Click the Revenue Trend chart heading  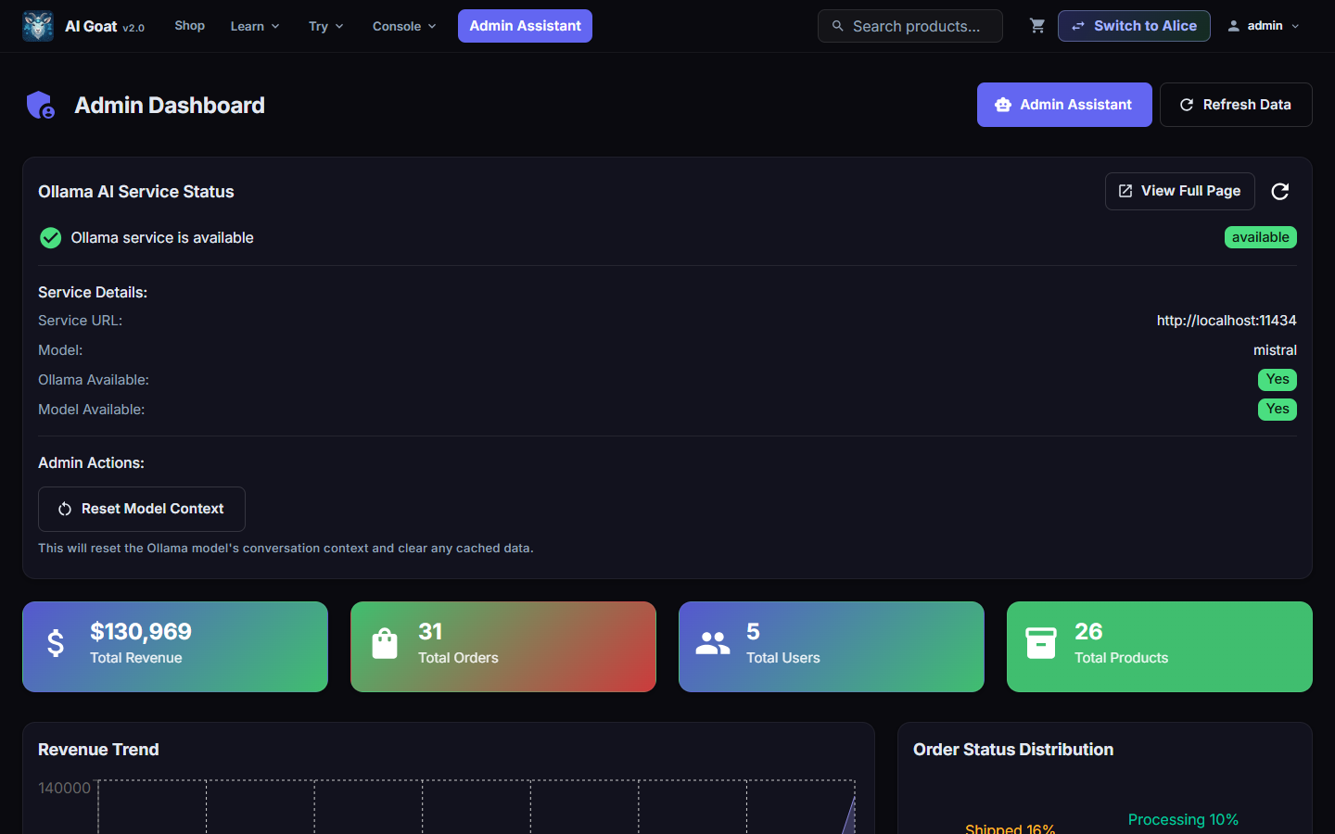point(98,750)
